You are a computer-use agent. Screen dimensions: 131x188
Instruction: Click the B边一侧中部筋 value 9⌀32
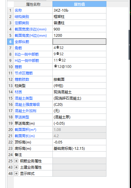tap(58, 54)
